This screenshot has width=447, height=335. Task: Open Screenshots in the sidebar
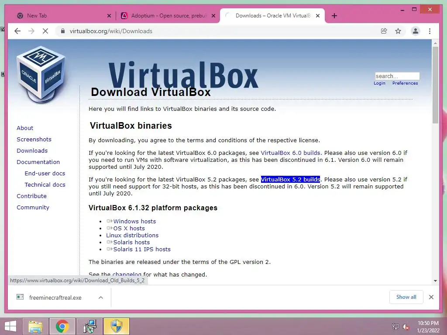[x=34, y=139]
